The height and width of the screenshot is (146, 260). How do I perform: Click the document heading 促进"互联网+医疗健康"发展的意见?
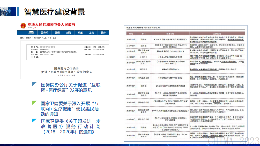click(x=67, y=72)
